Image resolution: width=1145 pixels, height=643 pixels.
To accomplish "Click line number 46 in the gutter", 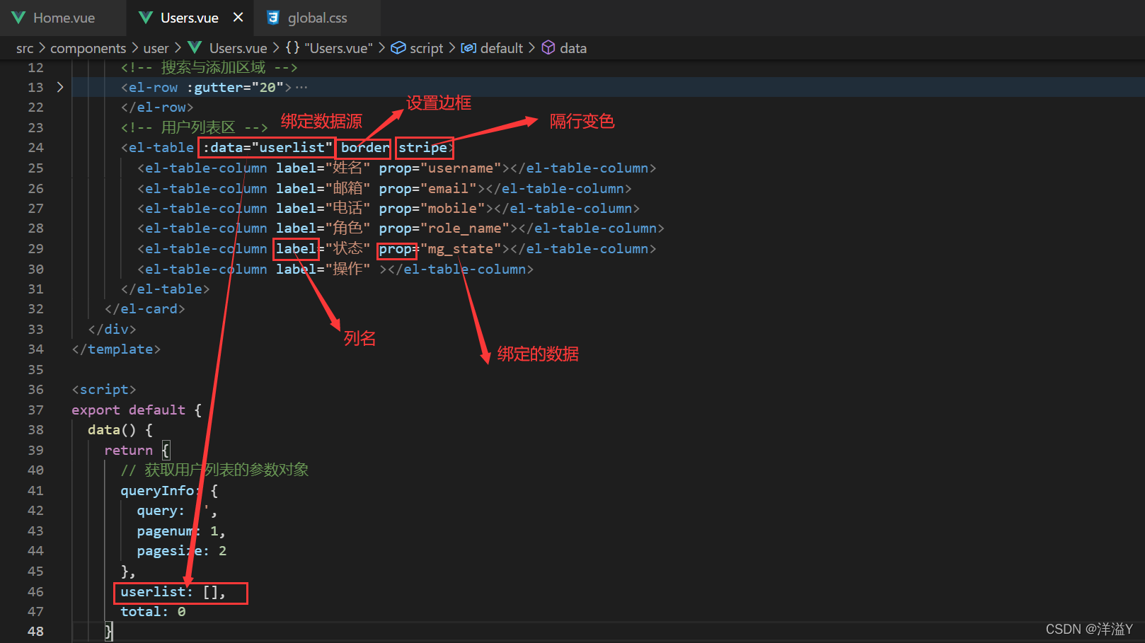I will click(x=35, y=591).
